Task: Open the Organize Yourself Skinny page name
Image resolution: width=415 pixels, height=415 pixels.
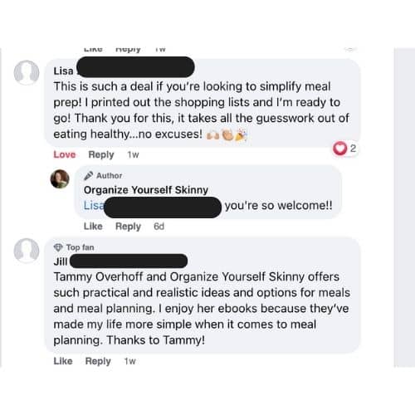Action: [146, 190]
